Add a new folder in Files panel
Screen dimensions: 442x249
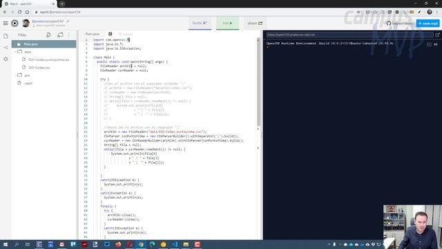(60, 35)
